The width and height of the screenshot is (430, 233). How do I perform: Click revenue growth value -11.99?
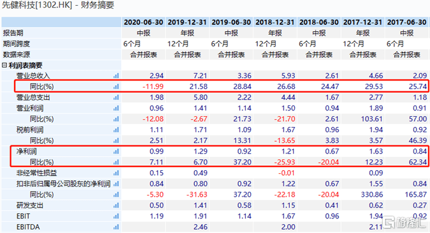[153, 86]
